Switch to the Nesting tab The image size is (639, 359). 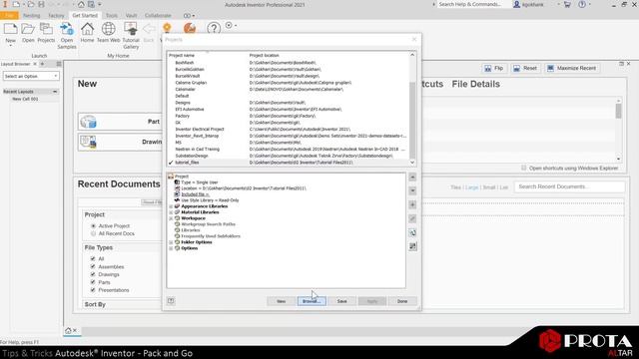(x=31, y=16)
